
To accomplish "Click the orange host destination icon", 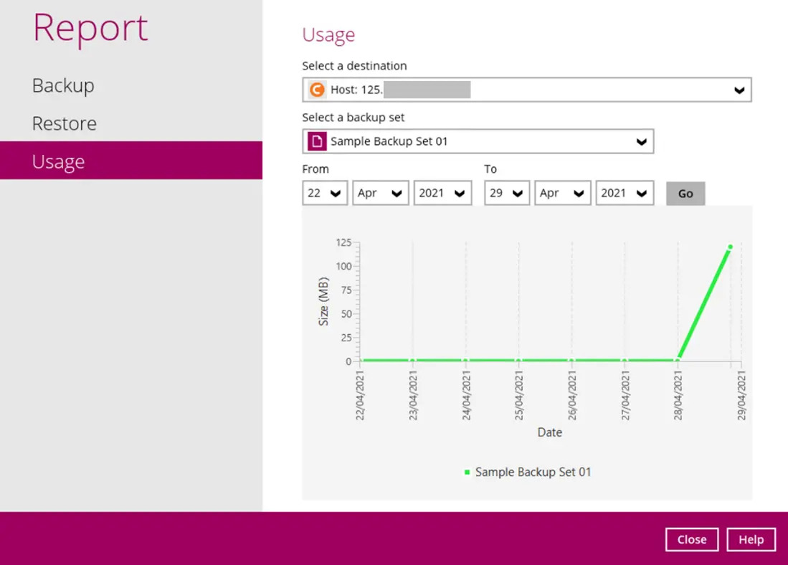I will click(x=316, y=90).
